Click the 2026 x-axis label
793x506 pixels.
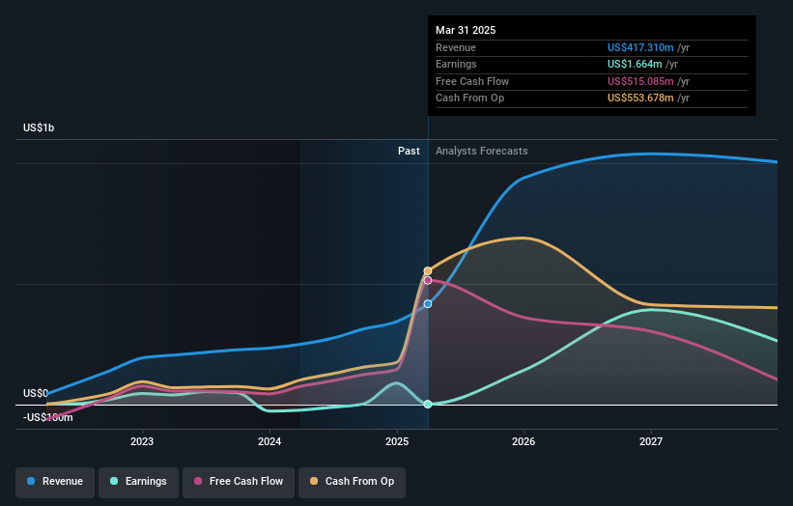524,441
